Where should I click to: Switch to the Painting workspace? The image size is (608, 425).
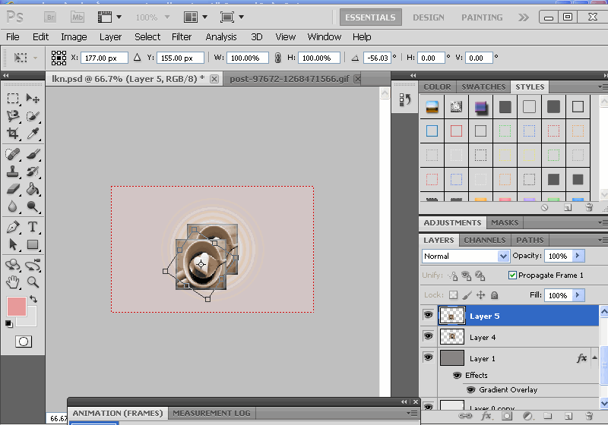point(482,17)
